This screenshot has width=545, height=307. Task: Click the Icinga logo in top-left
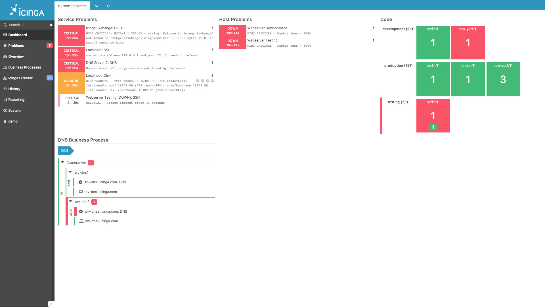pyautogui.click(x=27, y=10)
